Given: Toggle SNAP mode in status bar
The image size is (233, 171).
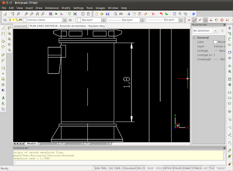Looking at the screenshot, I should tap(150, 168).
